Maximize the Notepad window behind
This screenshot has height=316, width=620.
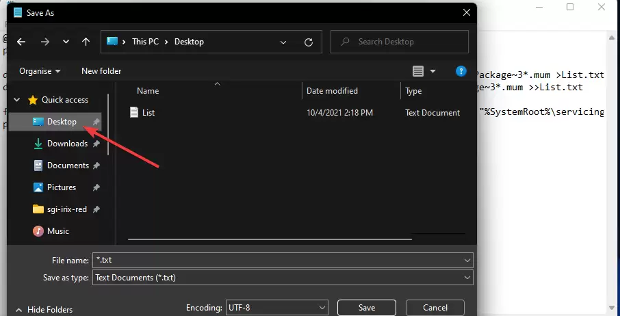(x=570, y=7)
